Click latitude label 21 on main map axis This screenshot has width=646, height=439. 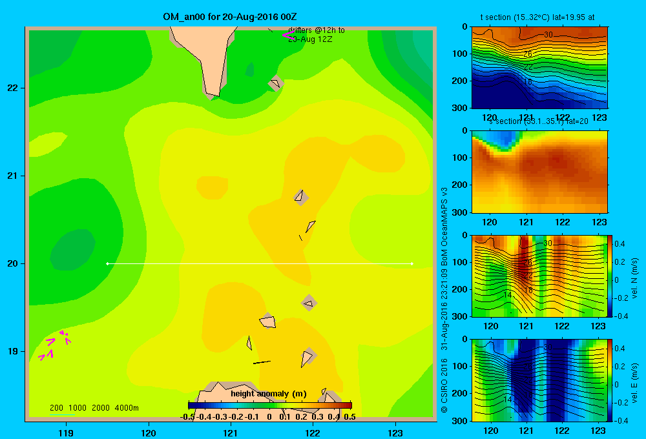pos(12,176)
